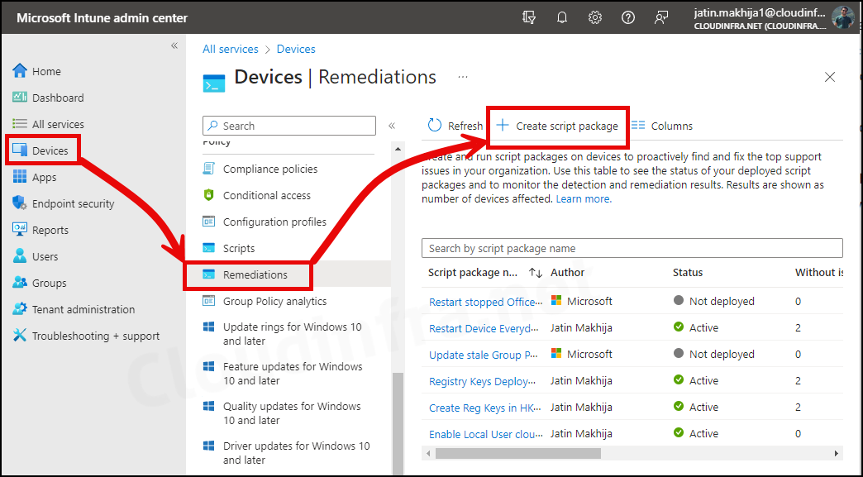Viewport: 863px width, 477px height.
Task: Open the Columns chooser
Action: click(x=661, y=126)
